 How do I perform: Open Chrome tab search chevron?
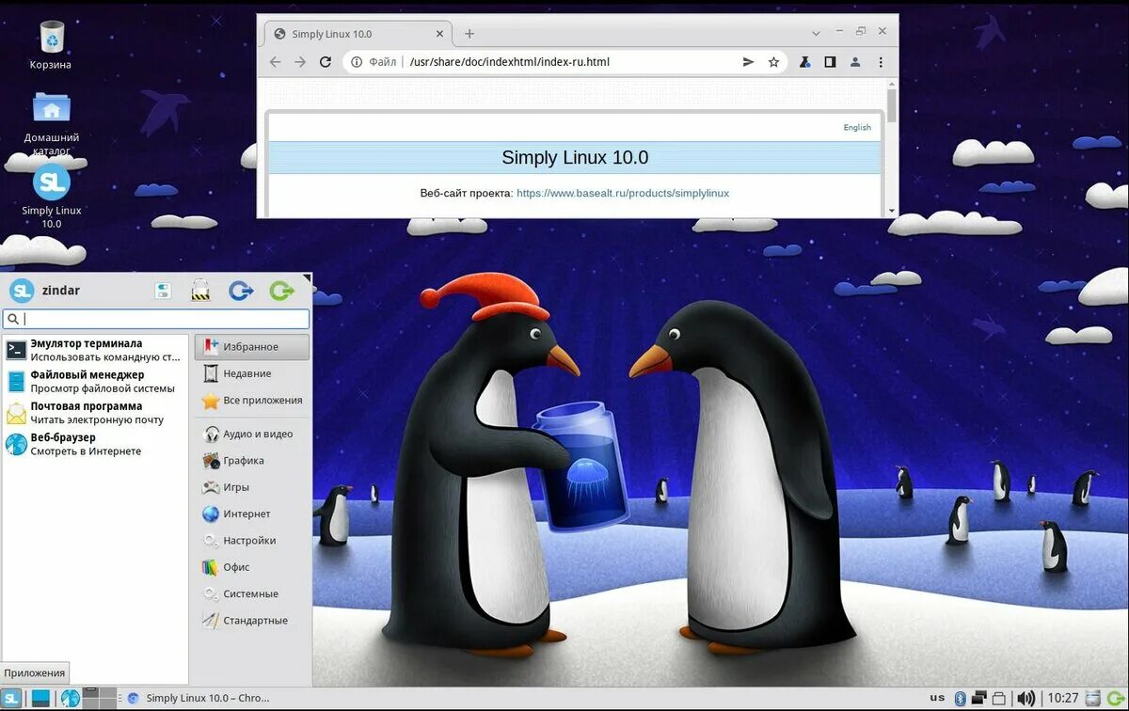pyautogui.click(x=816, y=33)
